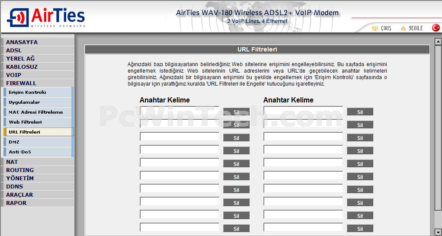442x236 pixels.
Task: Expand the ARAÇLAR menu
Action: tap(37, 195)
